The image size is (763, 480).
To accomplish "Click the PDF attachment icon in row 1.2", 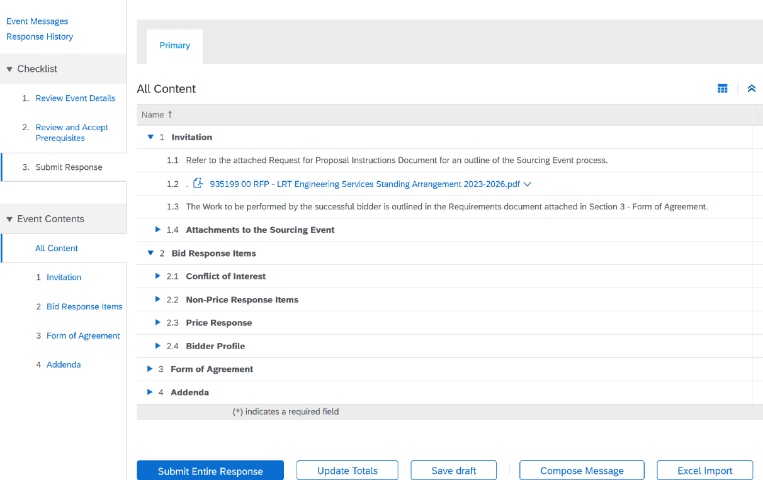I will (x=198, y=184).
